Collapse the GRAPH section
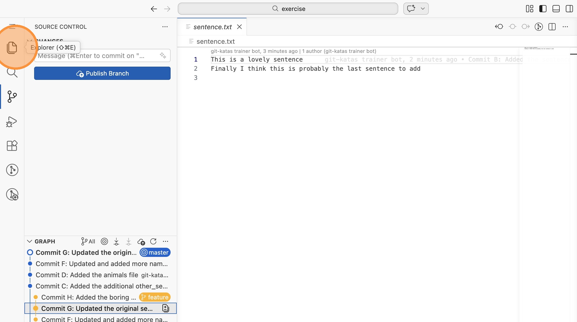The image size is (577, 322). [x=30, y=241]
